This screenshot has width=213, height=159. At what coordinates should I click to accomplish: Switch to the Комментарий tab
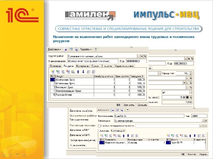(x=118, y=131)
